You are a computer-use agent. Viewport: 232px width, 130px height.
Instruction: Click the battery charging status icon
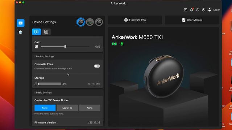tap(114, 44)
